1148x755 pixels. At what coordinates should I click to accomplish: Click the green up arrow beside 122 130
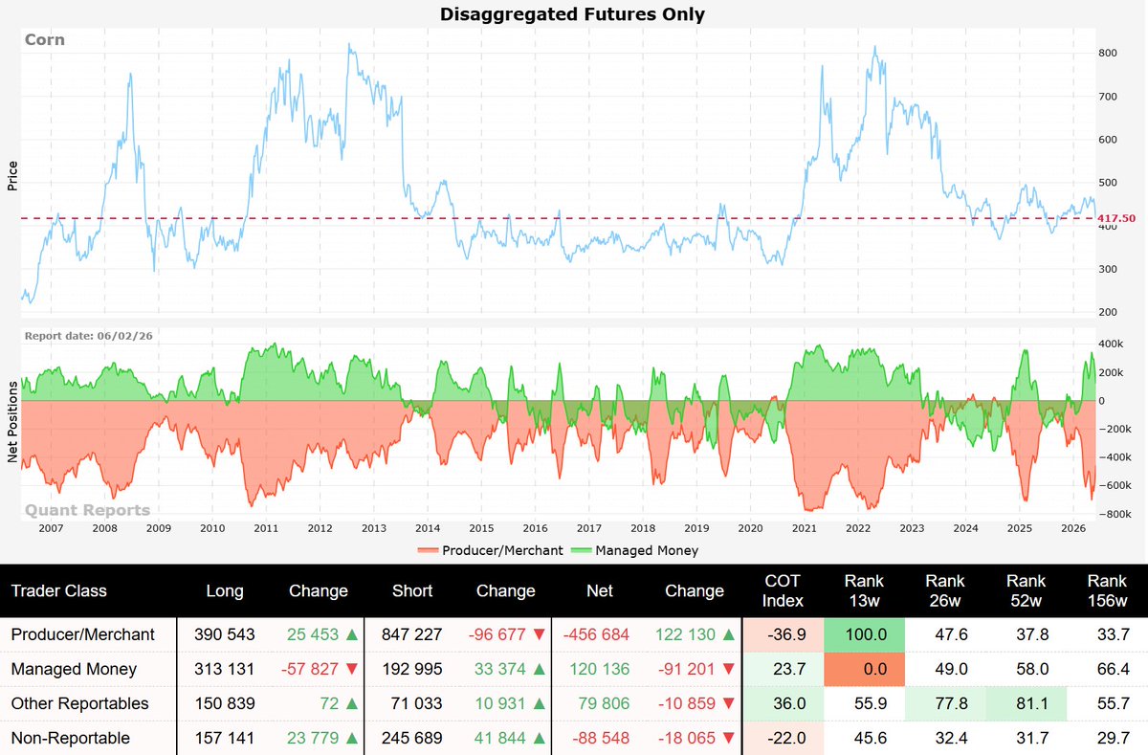(x=728, y=634)
